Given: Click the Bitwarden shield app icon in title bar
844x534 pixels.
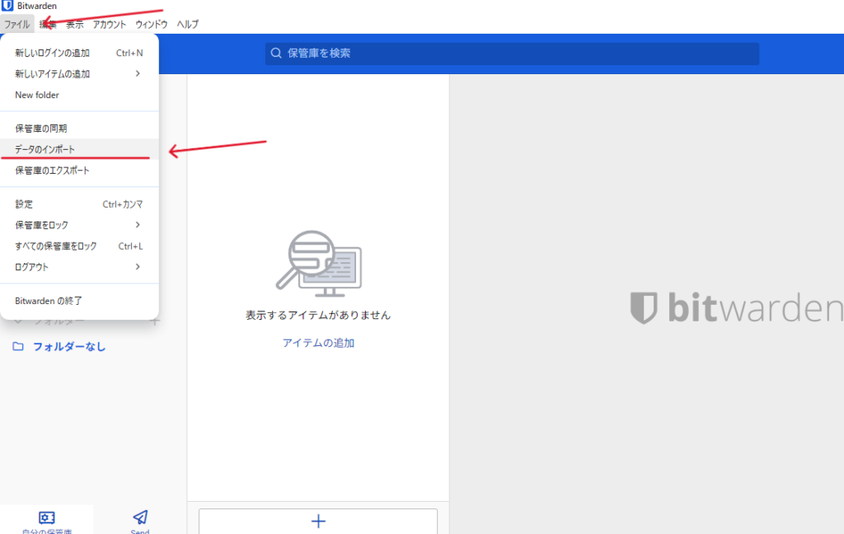Looking at the screenshot, I should coord(7,6).
